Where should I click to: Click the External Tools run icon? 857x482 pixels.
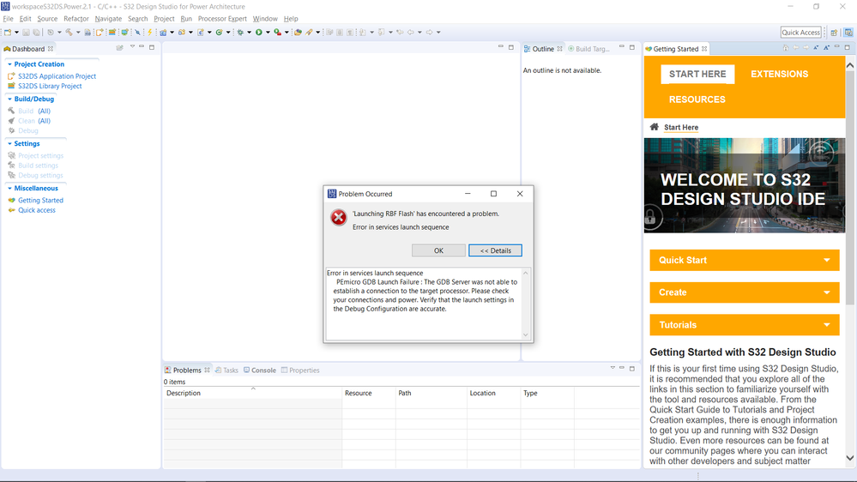tap(278, 33)
